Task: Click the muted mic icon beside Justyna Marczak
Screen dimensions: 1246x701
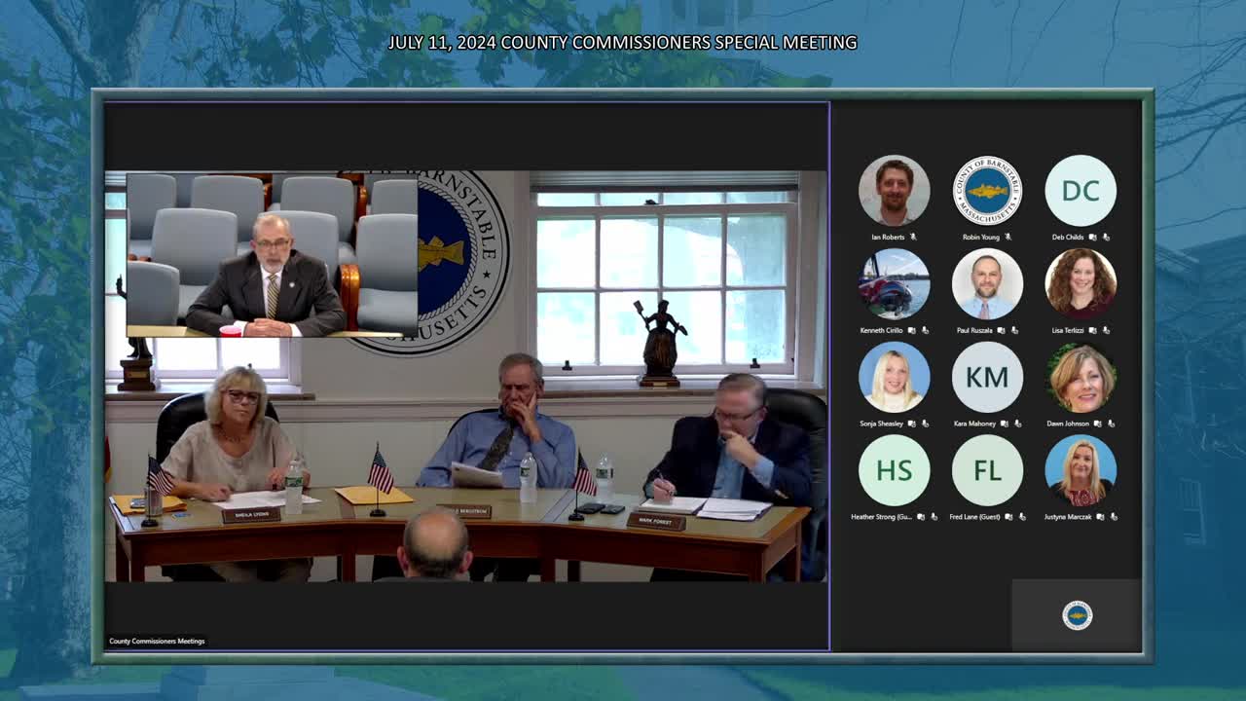Action: 1115,517
